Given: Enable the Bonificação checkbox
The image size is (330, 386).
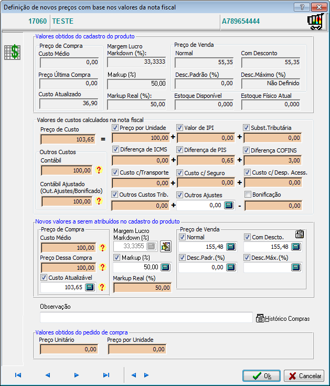Looking at the screenshot, I should click(248, 195).
